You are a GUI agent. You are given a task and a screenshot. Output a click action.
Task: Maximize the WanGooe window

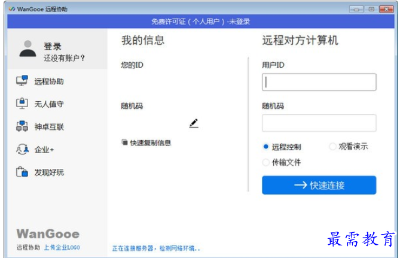[x=371, y=9]
